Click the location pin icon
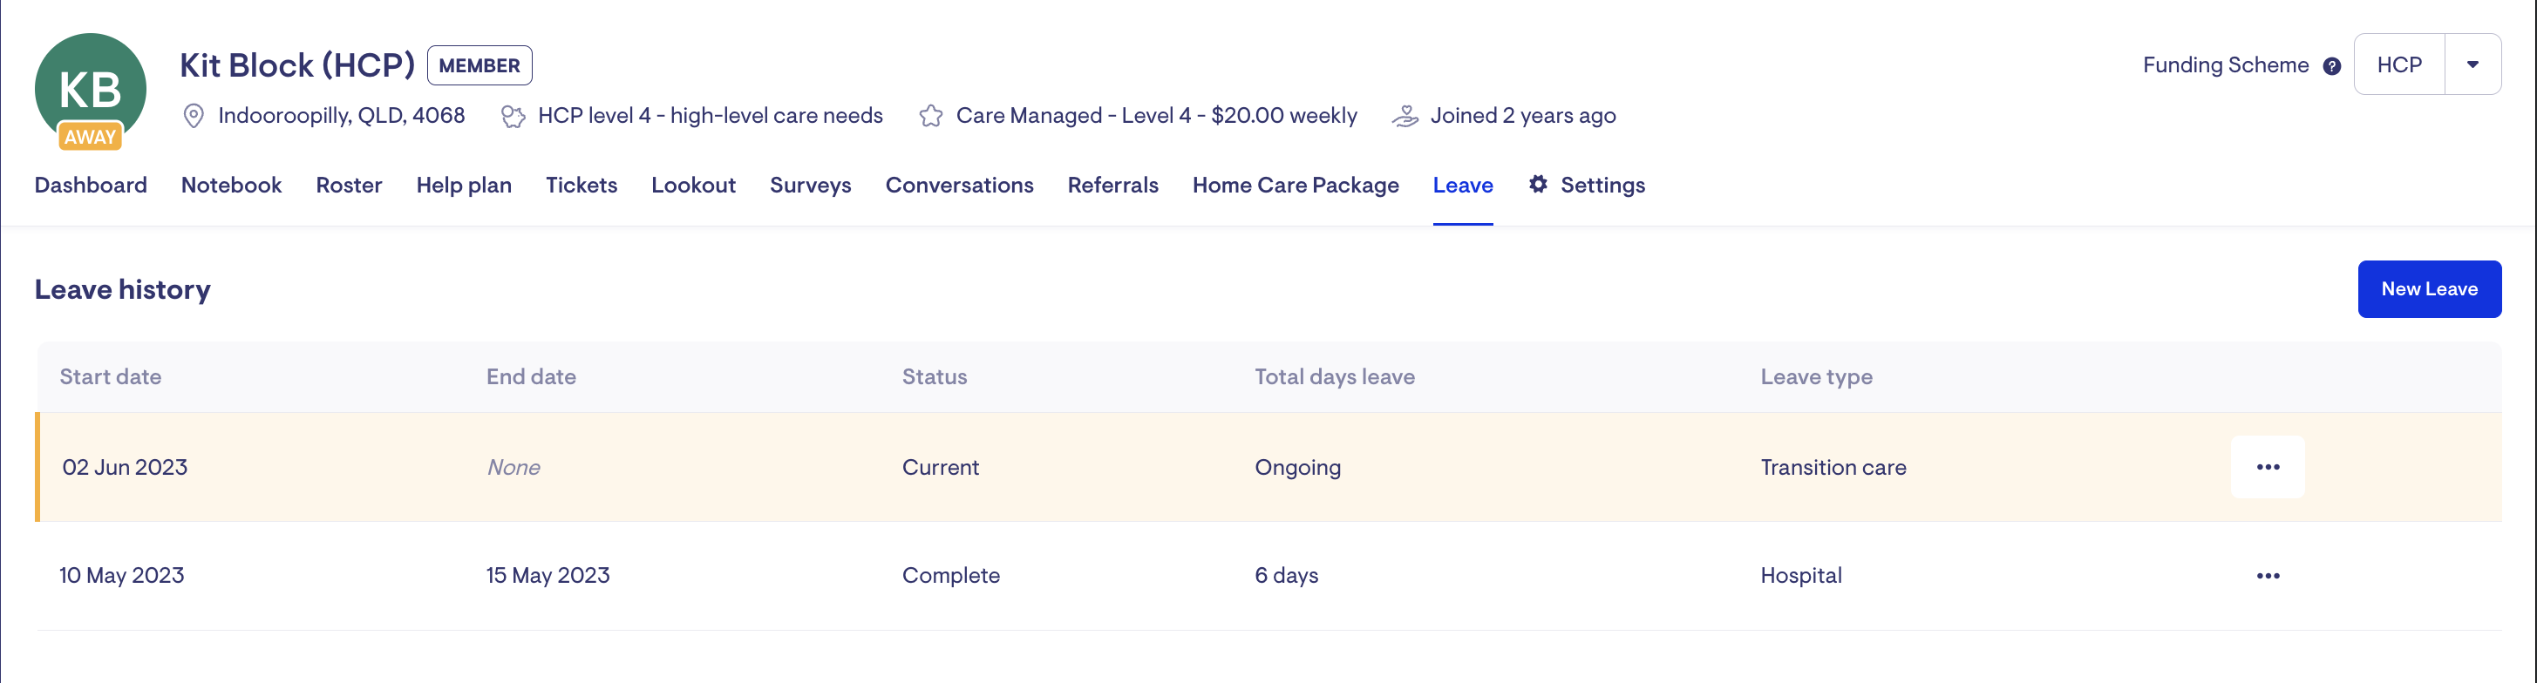This screenshot has height=683, width=2537. pyautogui.click(x=194, y=116)
